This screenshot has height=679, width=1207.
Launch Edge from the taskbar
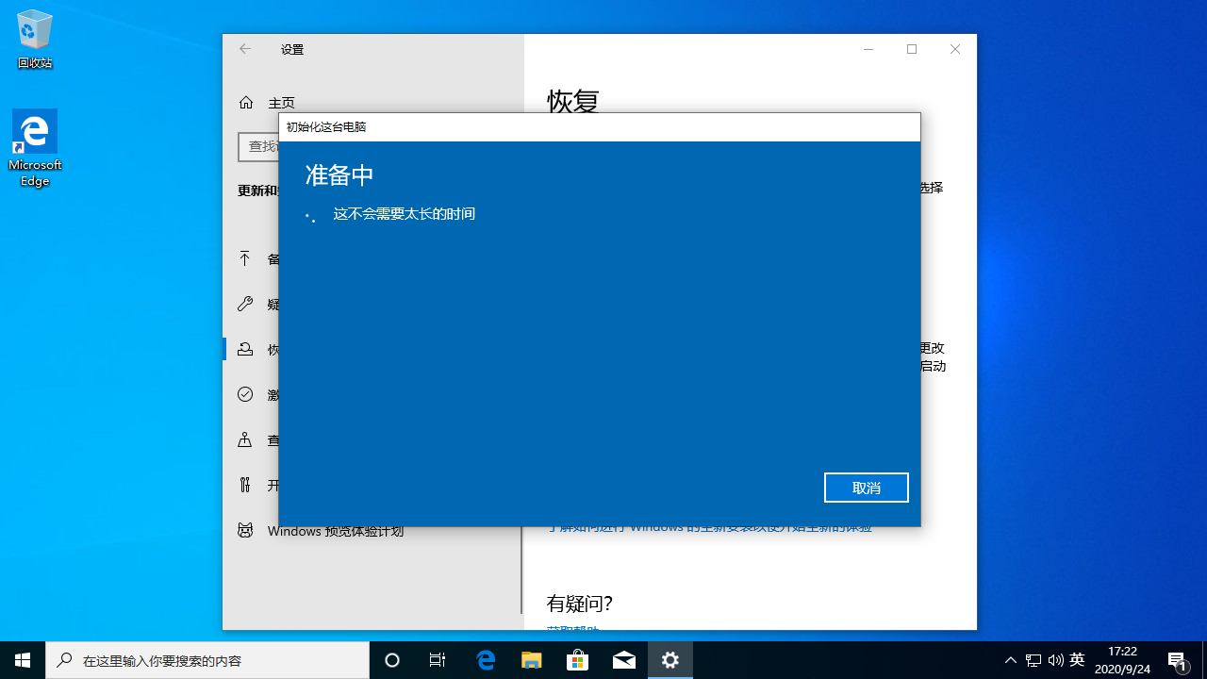[486, 660]
